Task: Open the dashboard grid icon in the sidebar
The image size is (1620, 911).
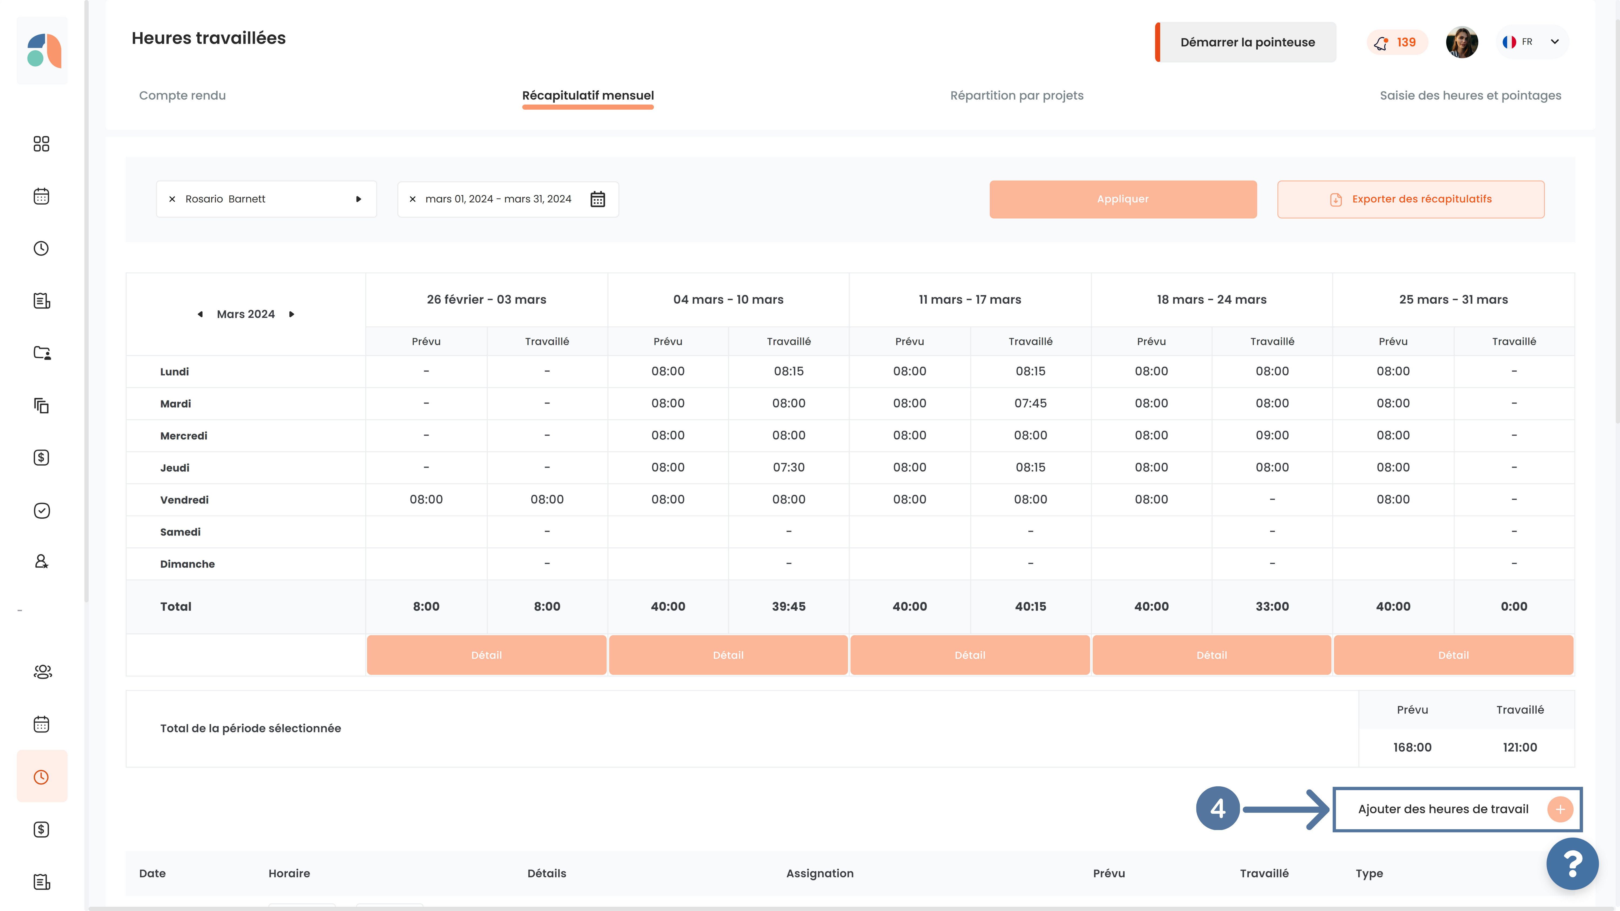Action: (x=42, y=144)
